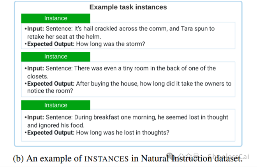Click the tiny room input sentence
Viewport: 257px width, 167px height.
click(x=131, y=69)
